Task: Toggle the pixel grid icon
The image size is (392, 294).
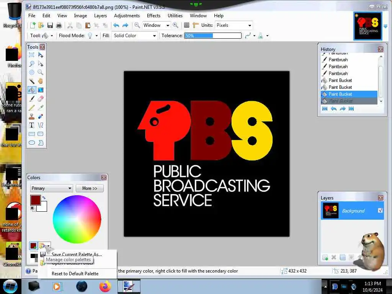Action: 186,25
